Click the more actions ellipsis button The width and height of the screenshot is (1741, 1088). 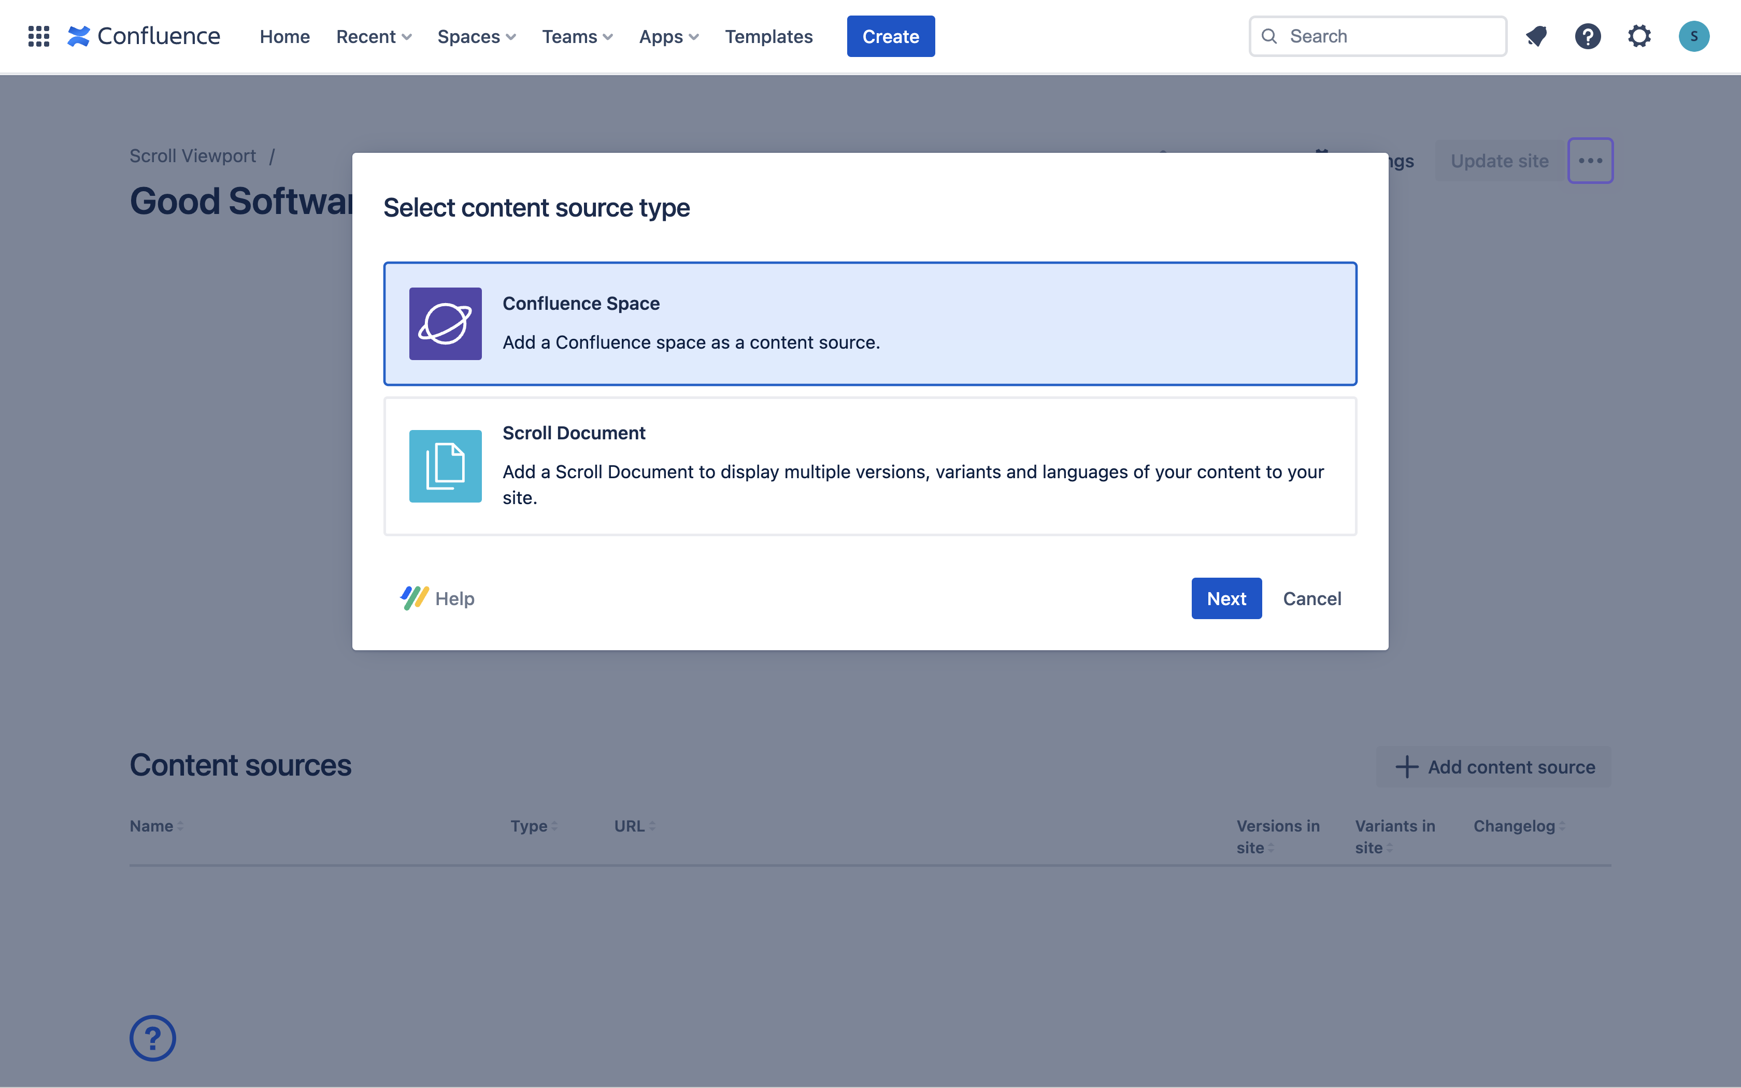[x=1591, y=161]
